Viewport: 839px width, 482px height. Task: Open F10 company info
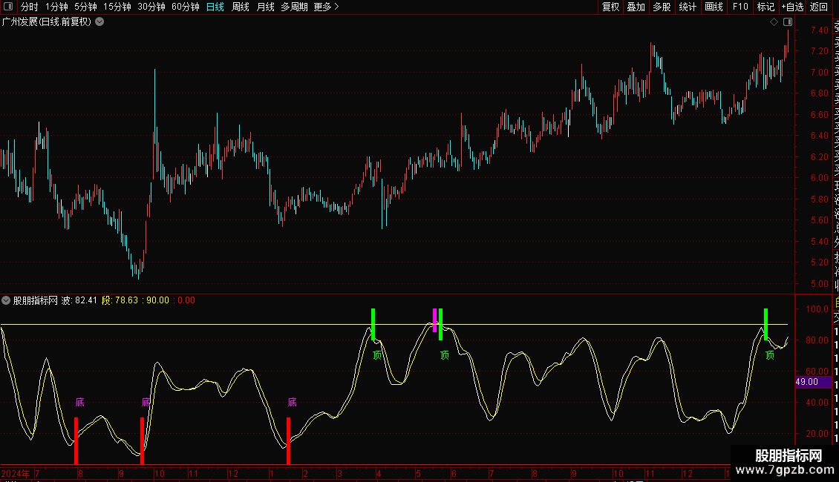point(740,7)
